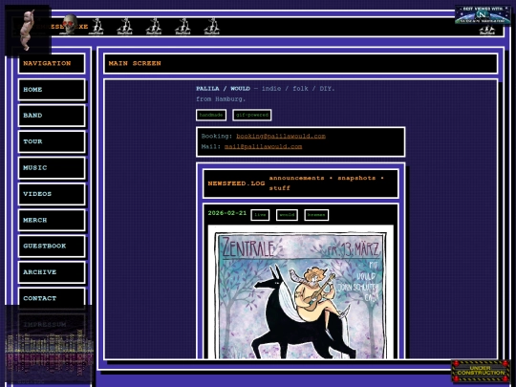The width and height of the screenshot is (516, 387).
Task: Click the small figure icon beneath the Netscape badge
Action: [x=487, y=30]
